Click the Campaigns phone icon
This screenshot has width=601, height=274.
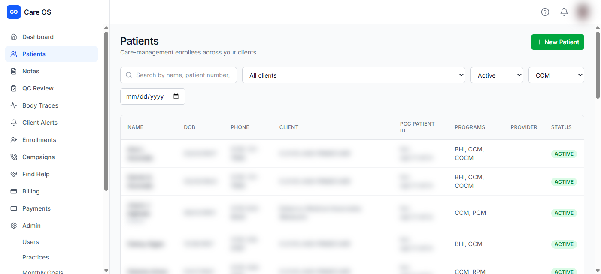[x=14, y=157]
